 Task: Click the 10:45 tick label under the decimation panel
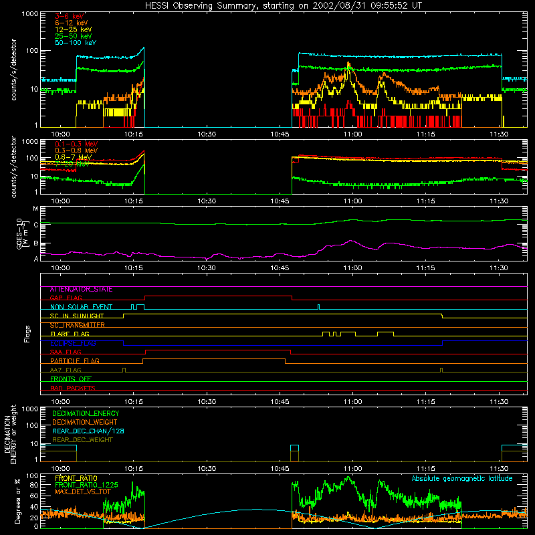pyautogui.click(x=280, y=469)
